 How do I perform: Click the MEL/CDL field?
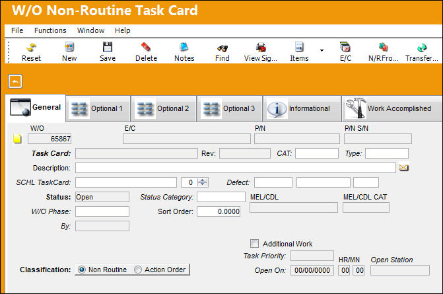coord(294,207)
